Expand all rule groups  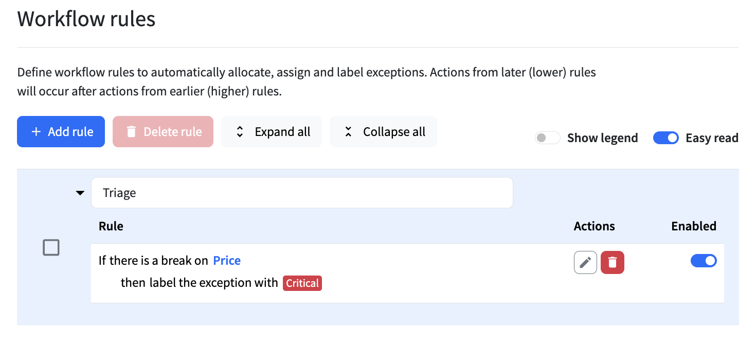click(x=272, y=132)
